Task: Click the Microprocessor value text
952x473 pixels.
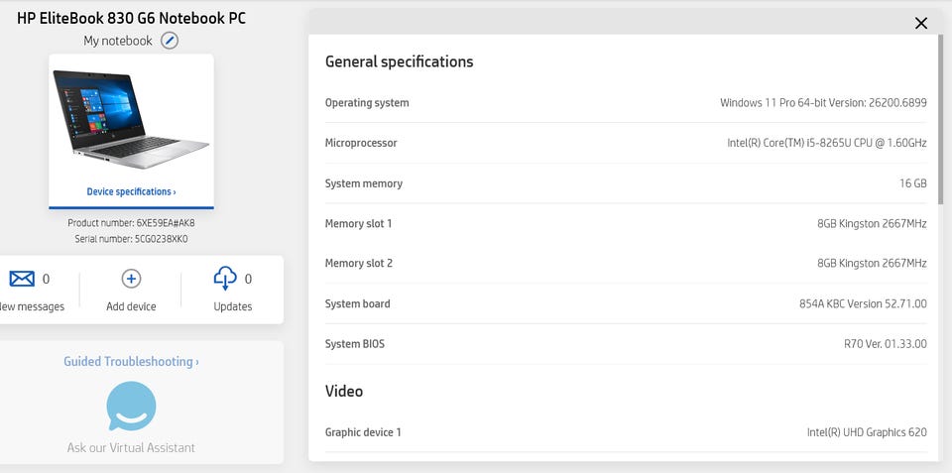Action: (826, 143)
